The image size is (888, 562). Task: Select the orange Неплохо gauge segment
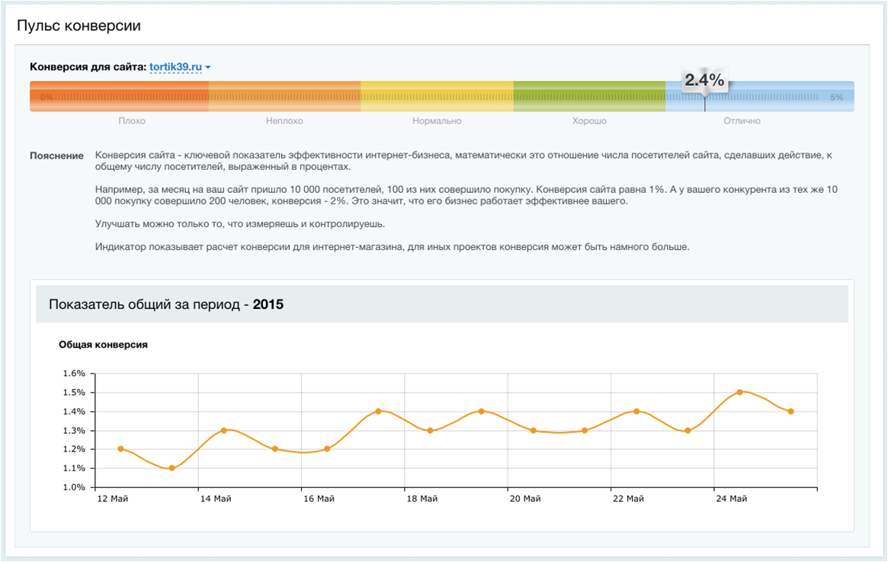point(284,97)
